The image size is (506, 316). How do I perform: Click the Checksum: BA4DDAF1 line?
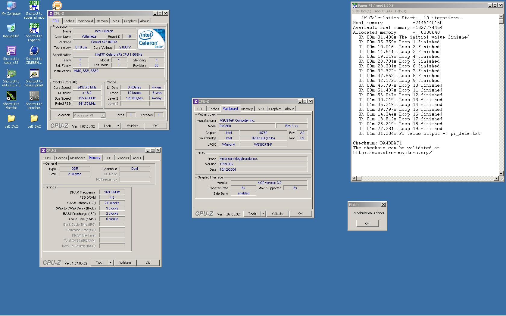[x=377, y=143]
